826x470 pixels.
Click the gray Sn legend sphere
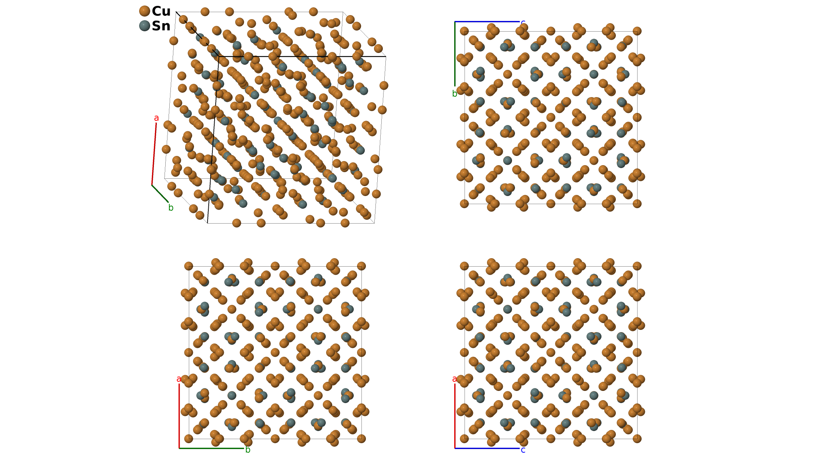tap(145, 26)
